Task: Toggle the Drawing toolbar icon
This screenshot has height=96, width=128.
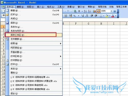Action: pyautogui.click(x=99, y=11)
